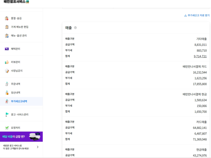Click the 배민만나서결제 현금 category
The width and height of the screenshot is (211, 158).
pos(195,94)
